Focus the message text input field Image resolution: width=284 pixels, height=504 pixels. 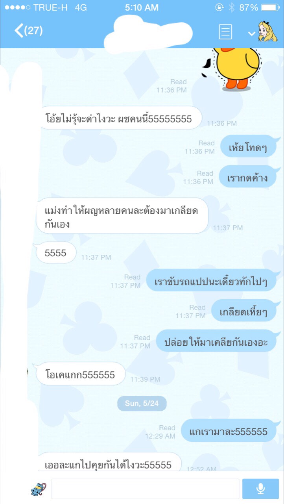(145, 489)
